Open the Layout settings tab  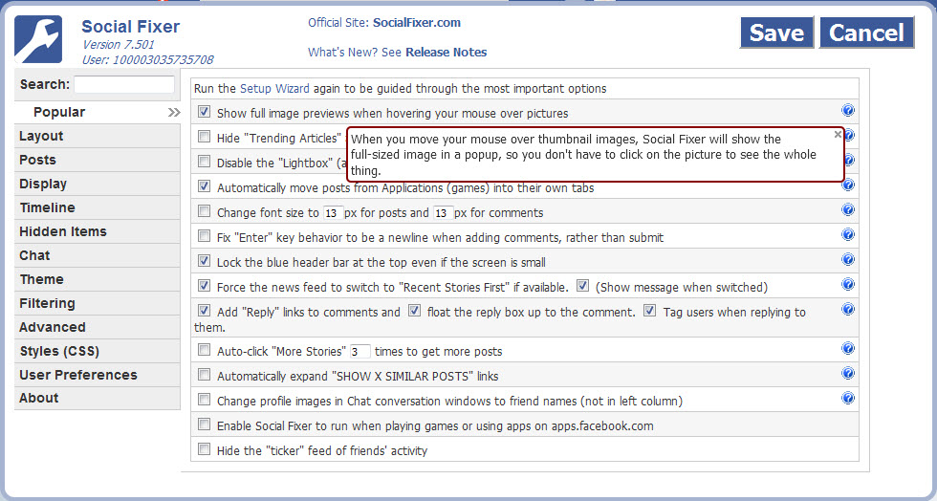(x=41, y=136)
